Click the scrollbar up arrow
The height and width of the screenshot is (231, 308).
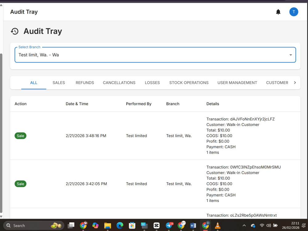pyautogui.click(x=1, y=5)
